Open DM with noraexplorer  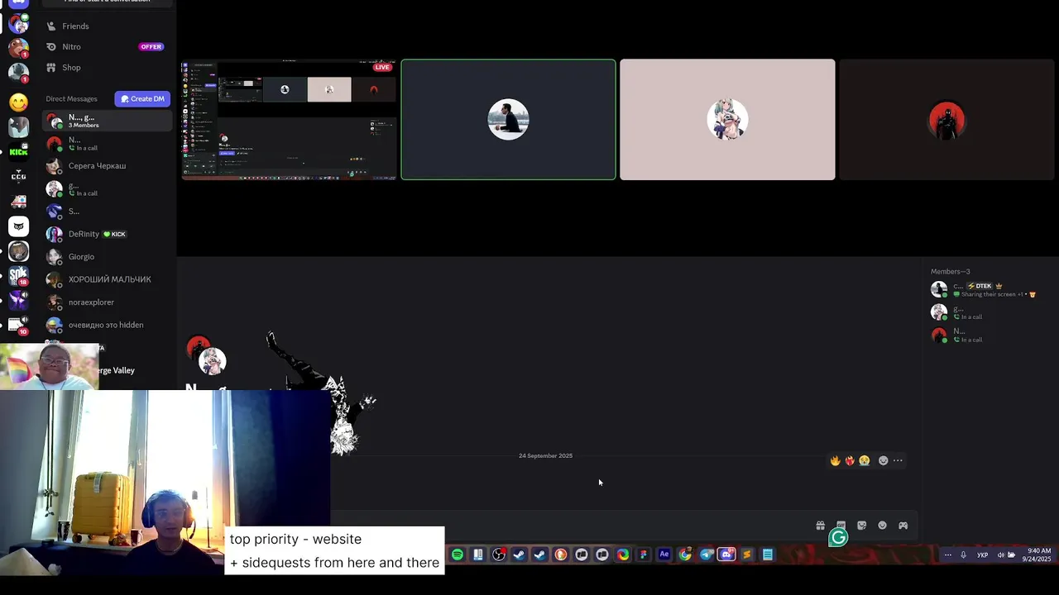tap(108, 302)
